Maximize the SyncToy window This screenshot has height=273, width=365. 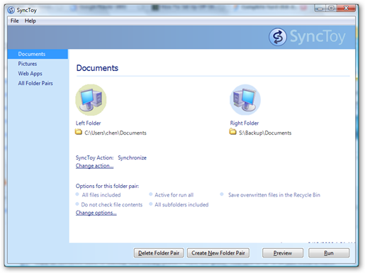(x=331, y=9)
